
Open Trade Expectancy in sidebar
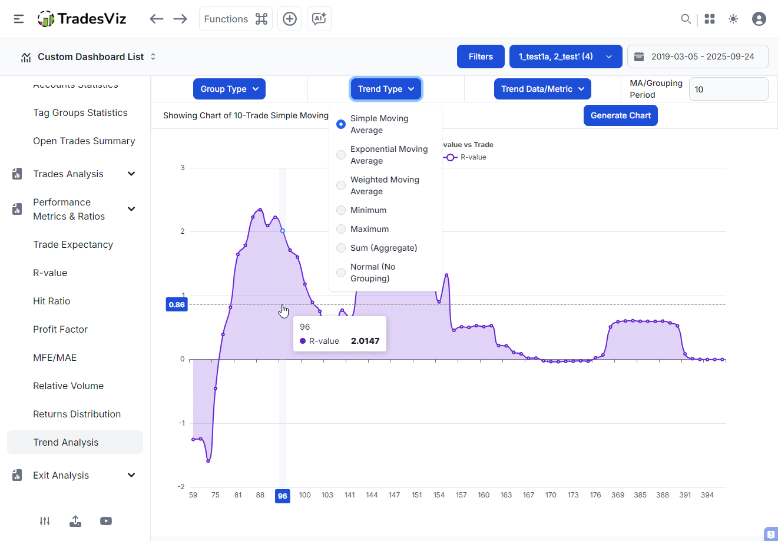click(73, 244)
